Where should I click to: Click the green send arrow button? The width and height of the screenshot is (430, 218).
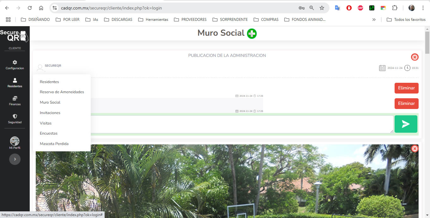pyautogui.click(x=406, y=124)
